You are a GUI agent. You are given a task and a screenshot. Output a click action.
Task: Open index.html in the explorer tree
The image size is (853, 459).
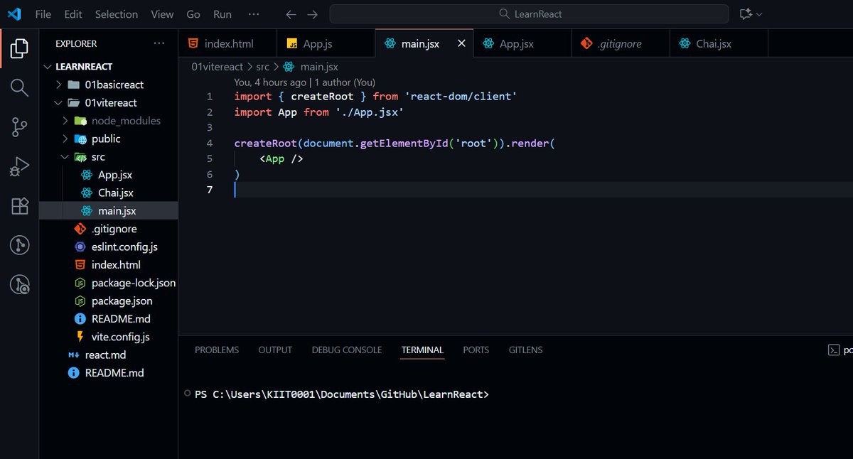(x=109, y=265)
